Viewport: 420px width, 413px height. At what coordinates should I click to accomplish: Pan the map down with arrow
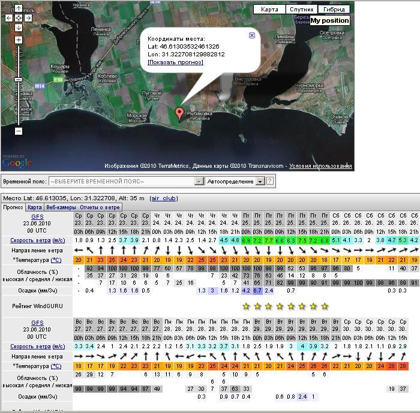point(19,28)
